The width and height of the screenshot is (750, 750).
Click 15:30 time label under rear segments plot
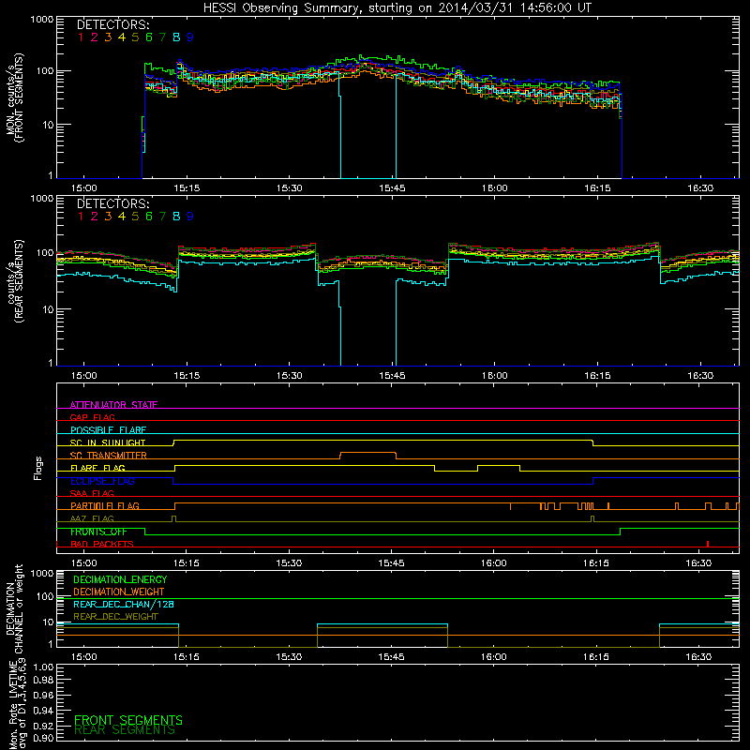click(290, 376)
